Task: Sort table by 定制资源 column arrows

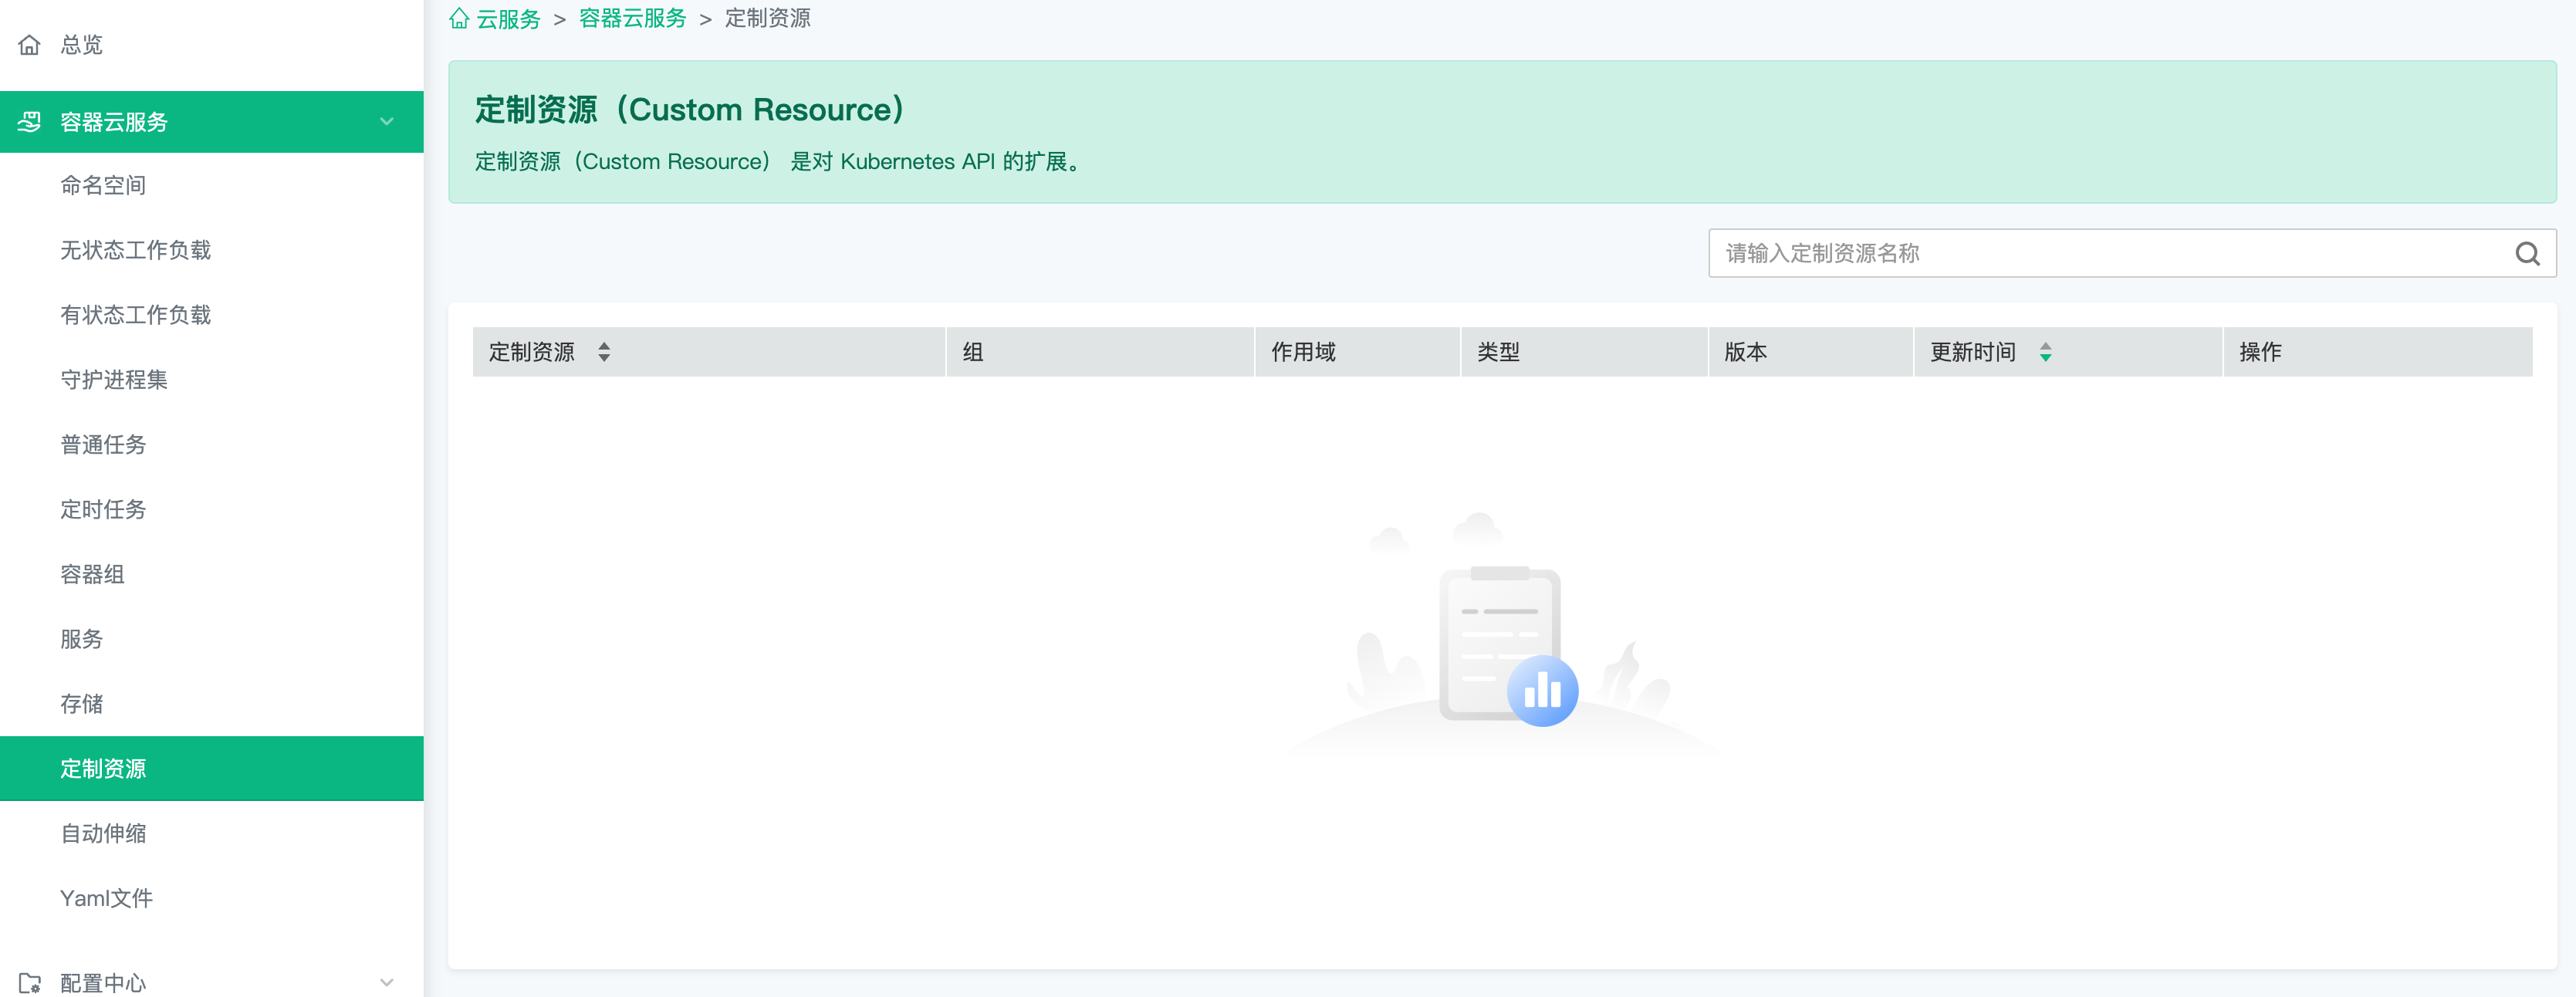Action: pos(604,352)
